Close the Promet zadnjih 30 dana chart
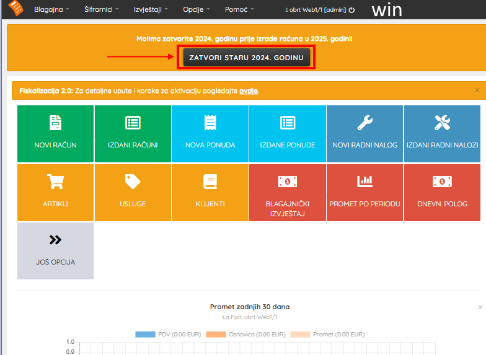The width and height of the screenshot is (486, 355). point(480,307)
